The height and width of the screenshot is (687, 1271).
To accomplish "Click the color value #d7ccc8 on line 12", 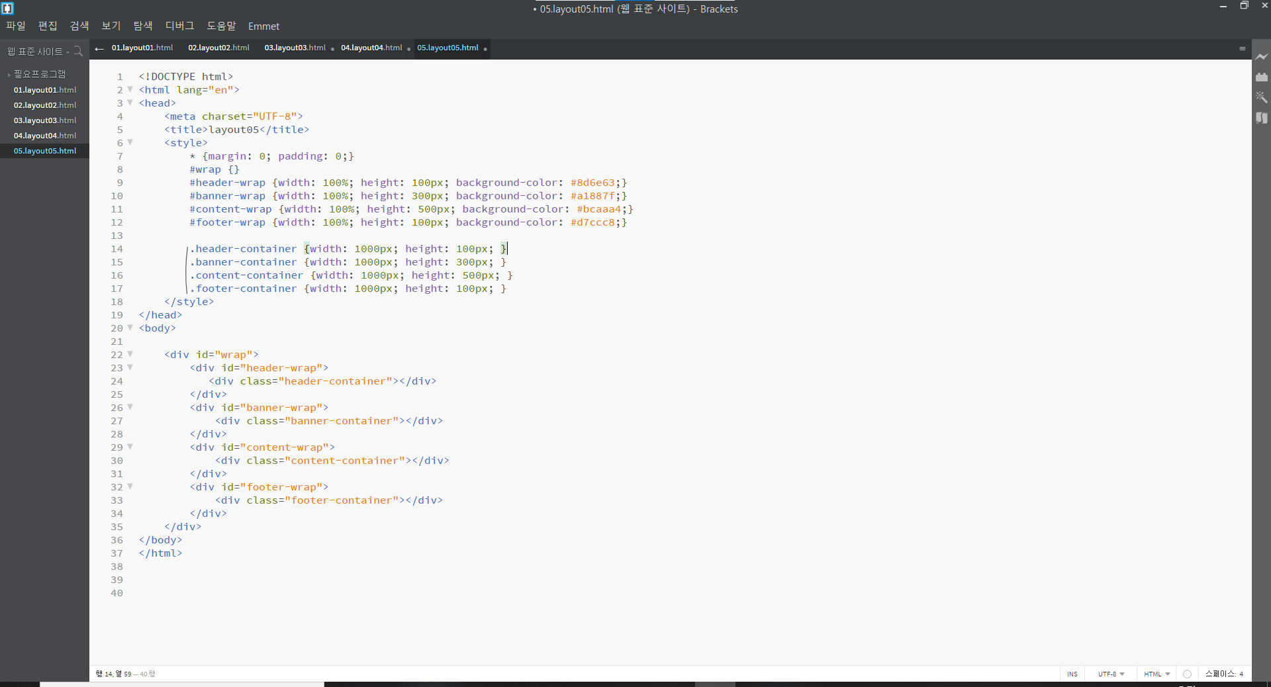I will 592,222.
